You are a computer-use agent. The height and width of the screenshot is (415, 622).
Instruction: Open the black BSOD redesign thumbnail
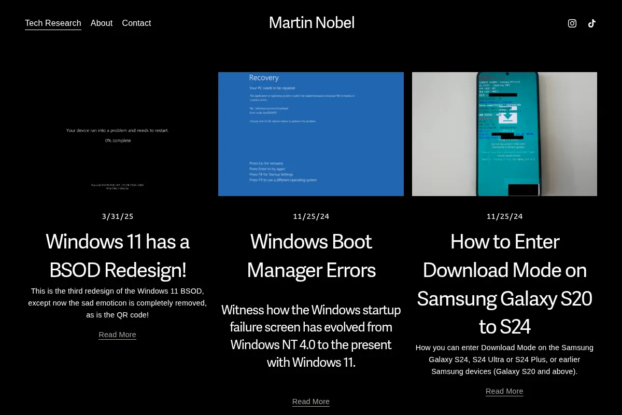[x=118, y=134]
